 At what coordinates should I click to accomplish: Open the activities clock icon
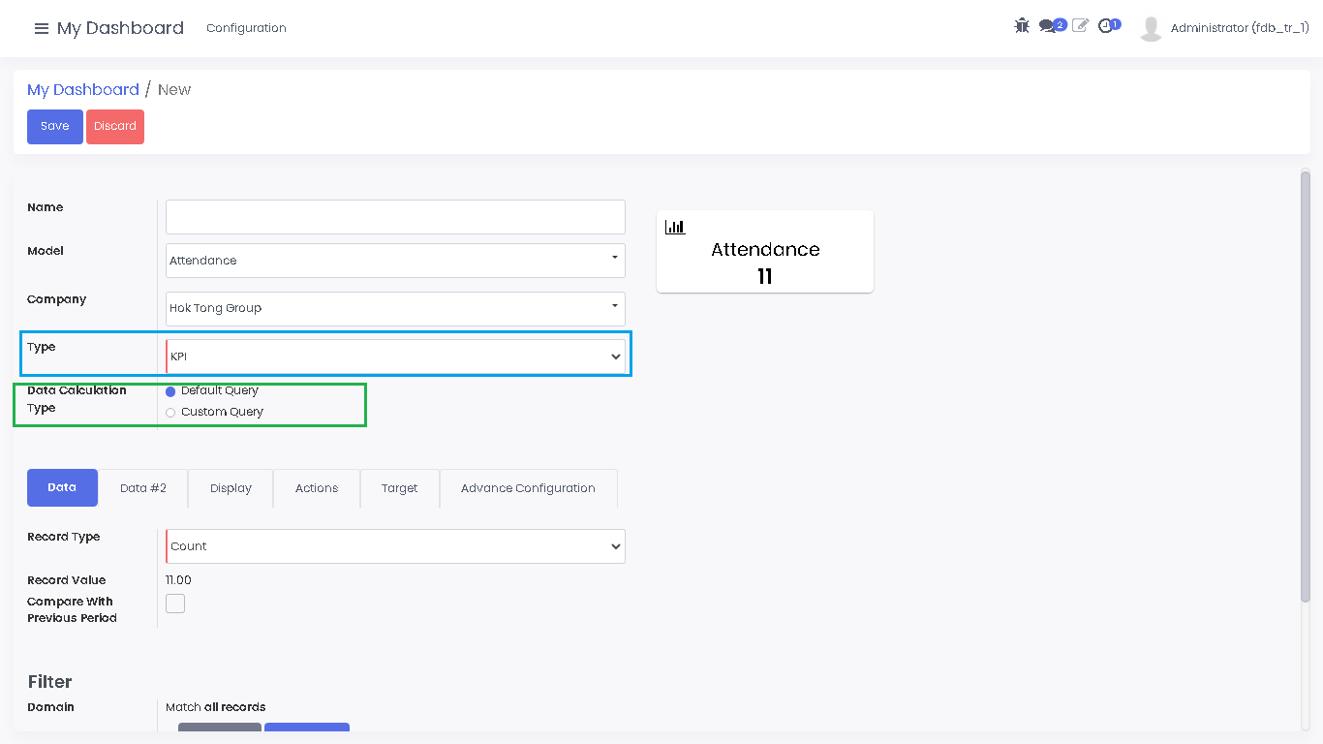pos(1105,26)
